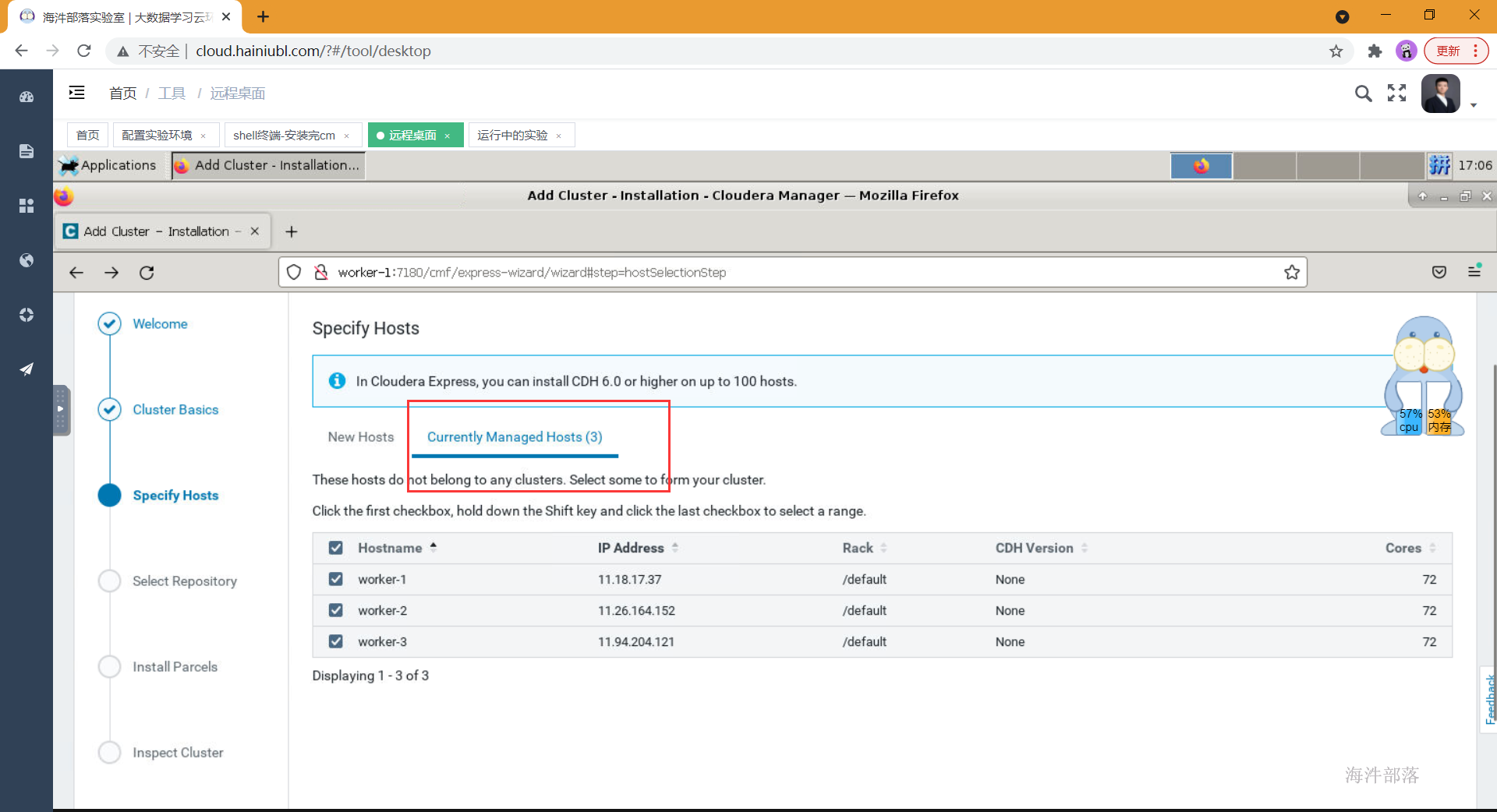The width and height of the screenshot is (1497, 812).
Task: Open the dashboard icon in left sidebar
Action: (27, 97)
